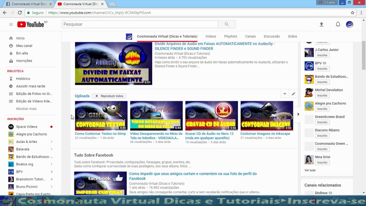Click the Assistir mais tarde clock icon
Screen dimensions: 366x206
click(11, 86)
